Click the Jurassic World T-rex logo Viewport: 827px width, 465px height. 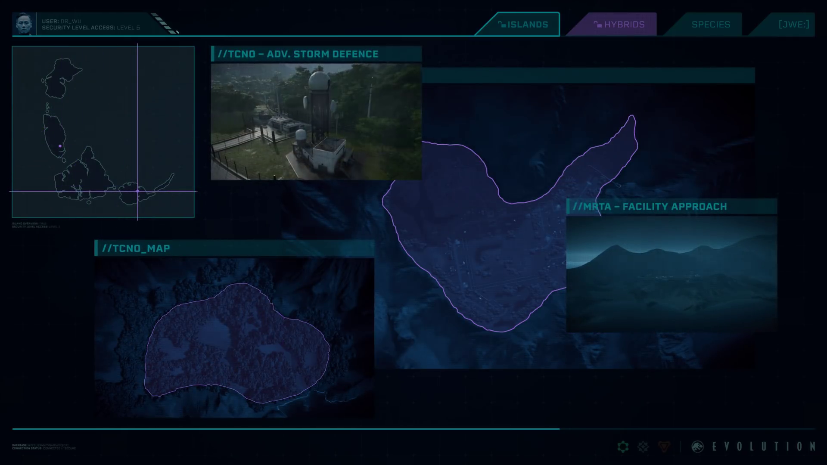coord(697,446)
